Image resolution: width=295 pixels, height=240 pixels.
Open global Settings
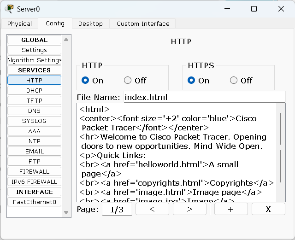[35, 50]
